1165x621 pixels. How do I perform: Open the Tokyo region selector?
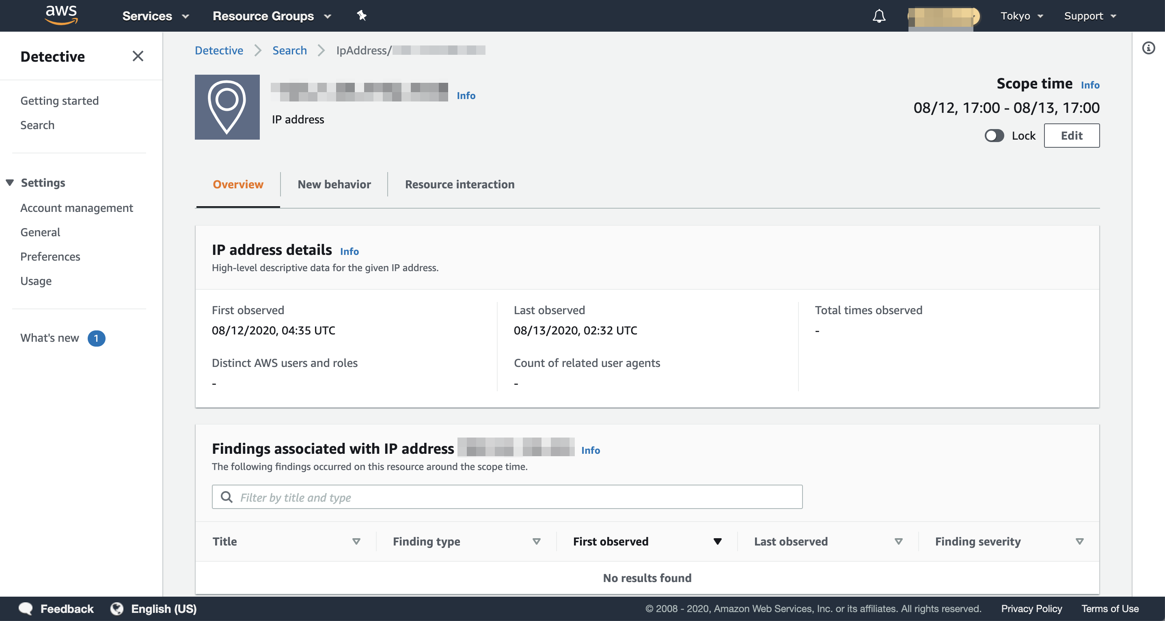pos(1022,16)
